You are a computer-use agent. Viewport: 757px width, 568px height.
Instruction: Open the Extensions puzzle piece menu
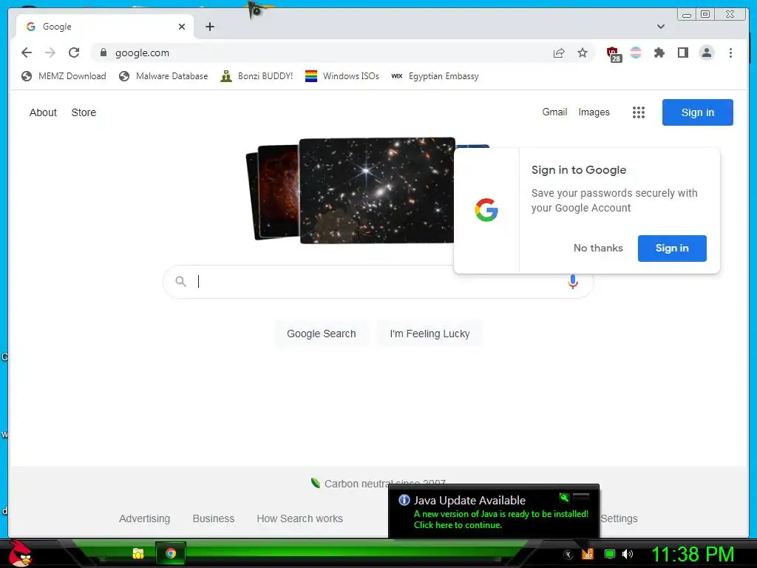tap(659, 53)
